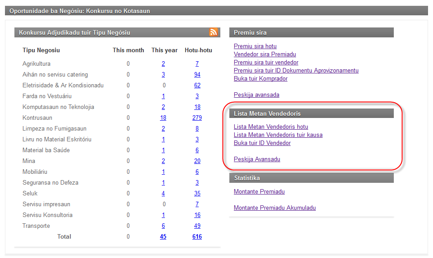Viewport: 433px width, 258px height.
Task: Click Premiu sira tuir vendedor
Action: coord(266,63)
